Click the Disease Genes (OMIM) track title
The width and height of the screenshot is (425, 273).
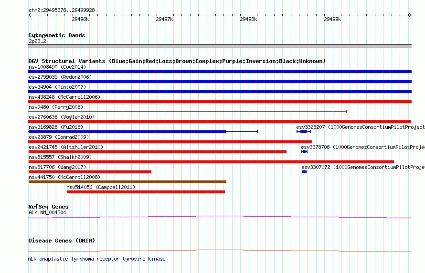click(x=62, y=241)
